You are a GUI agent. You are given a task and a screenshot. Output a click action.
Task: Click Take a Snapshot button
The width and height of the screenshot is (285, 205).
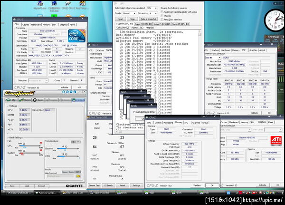(x=148, y=19)
